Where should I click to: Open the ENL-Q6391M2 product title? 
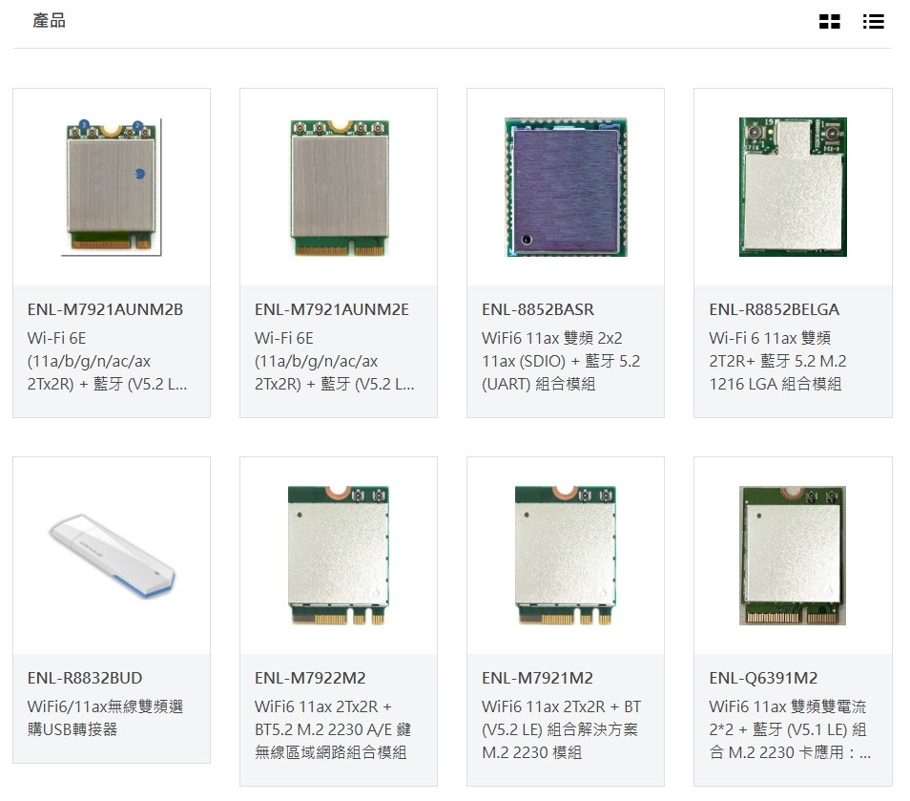pyautogui.click(x=763, y=678)
